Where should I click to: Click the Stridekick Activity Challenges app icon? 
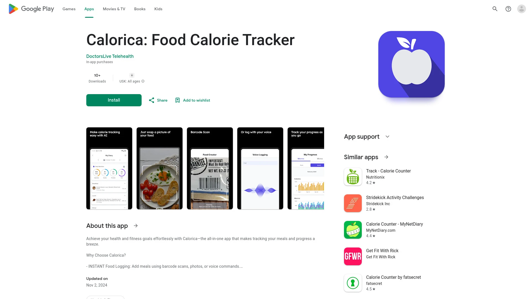[352, 203]
